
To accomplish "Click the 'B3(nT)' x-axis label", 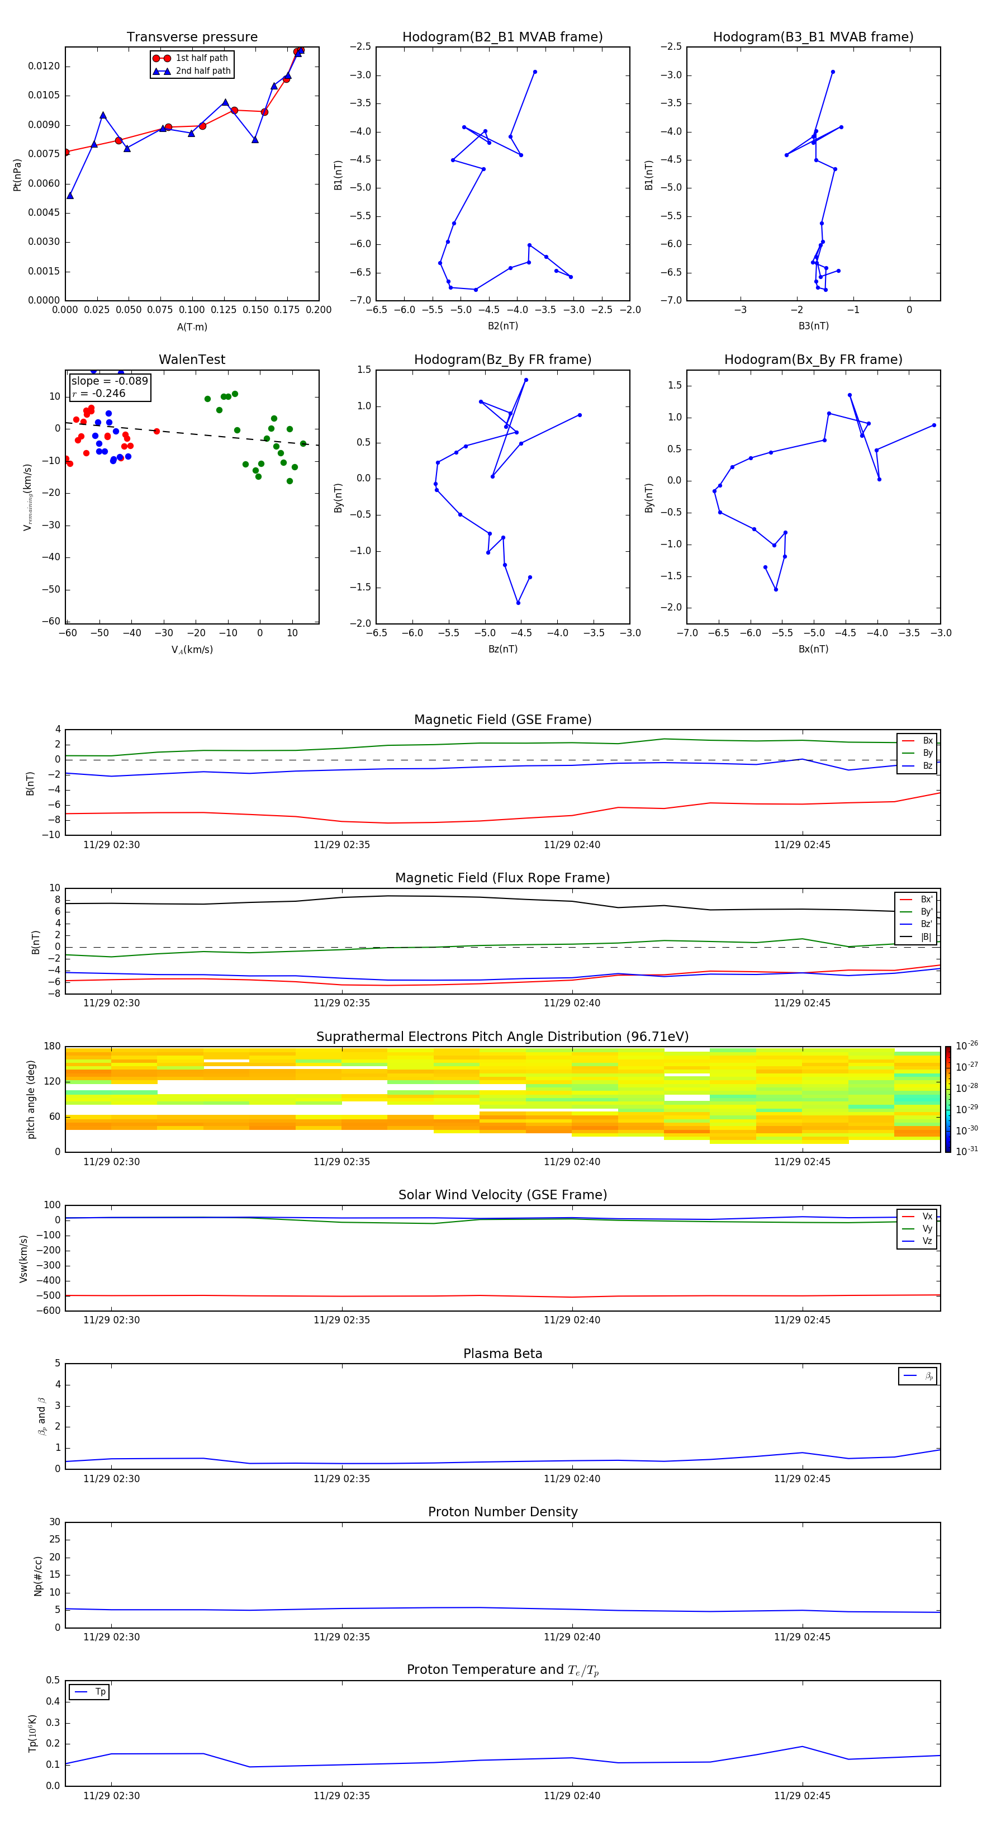I will pos(813,326).
